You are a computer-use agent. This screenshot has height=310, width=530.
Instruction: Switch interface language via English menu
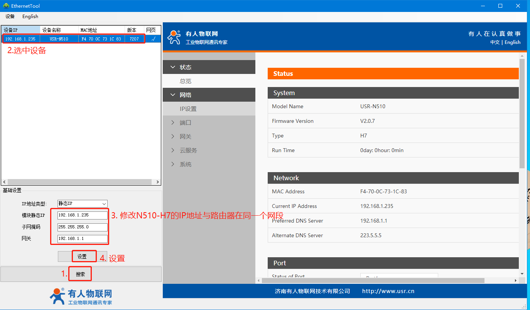30,17
